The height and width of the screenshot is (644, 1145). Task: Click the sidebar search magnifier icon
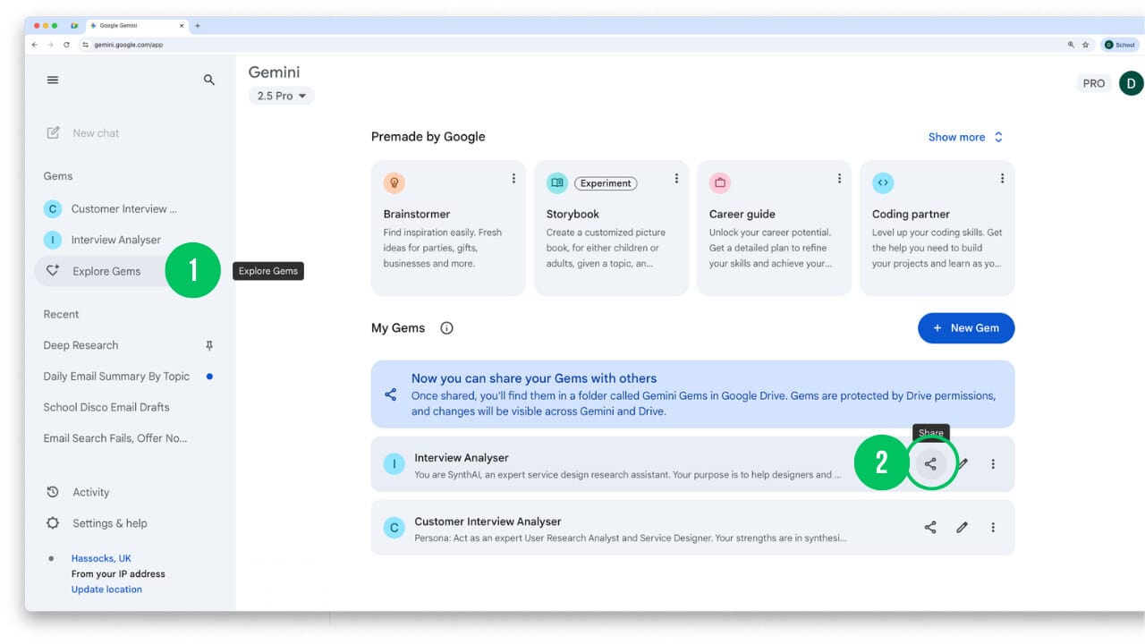point(209,80)
